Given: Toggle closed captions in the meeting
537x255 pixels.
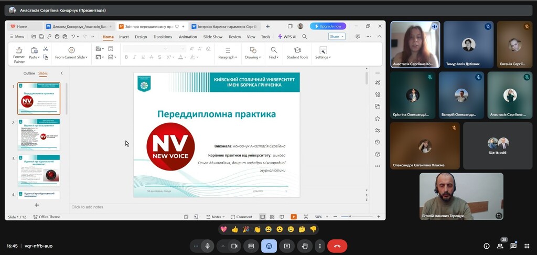Looking at the screenshot, I should [x=251, y=246].
